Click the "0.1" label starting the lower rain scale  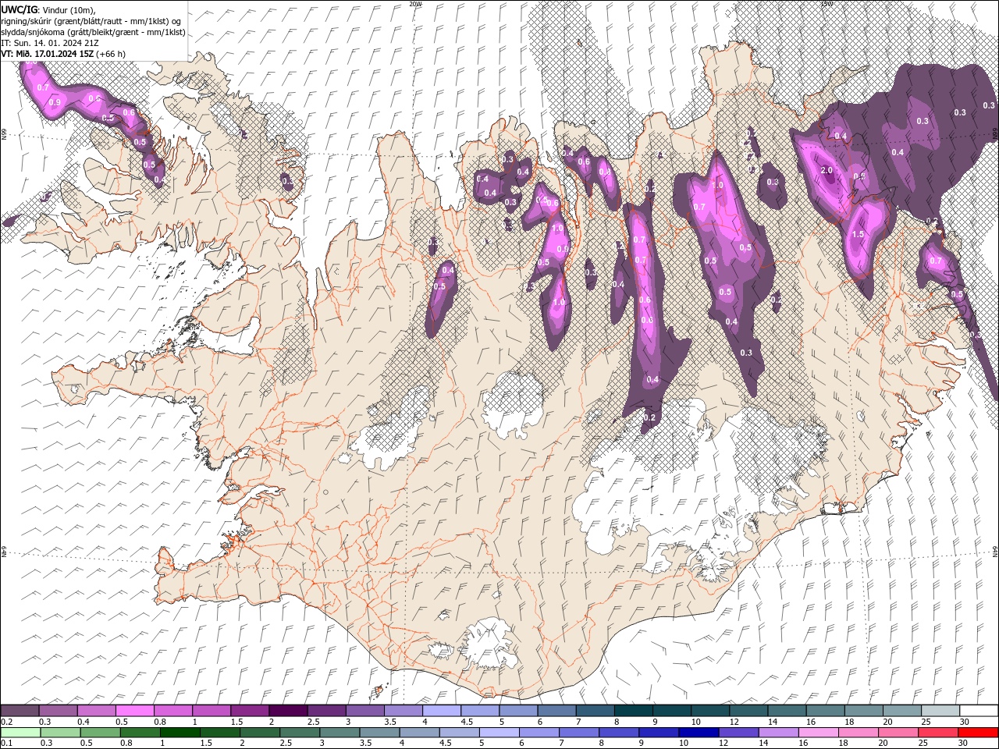(x=7, y=744)
